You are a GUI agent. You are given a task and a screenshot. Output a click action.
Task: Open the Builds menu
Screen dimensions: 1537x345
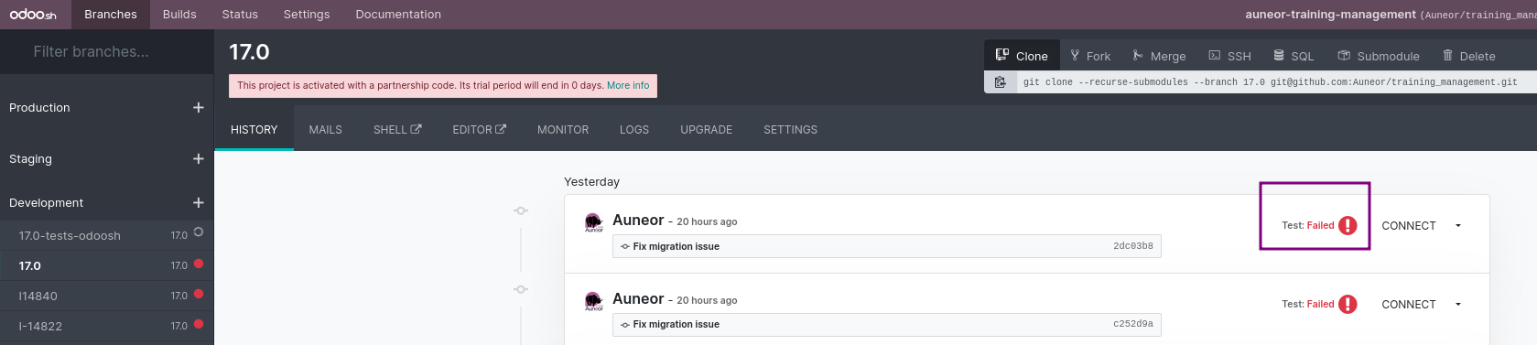point(179,15)
